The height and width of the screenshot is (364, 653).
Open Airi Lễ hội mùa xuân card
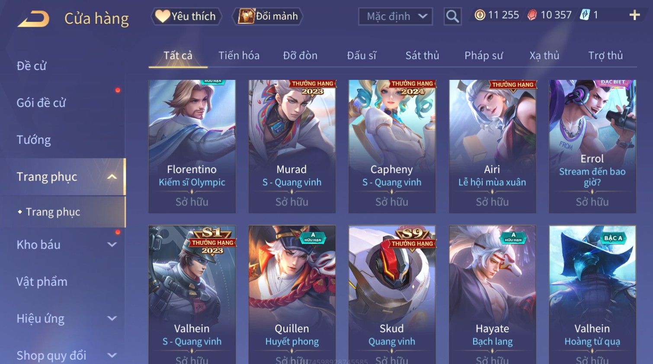tap(492, 146)
